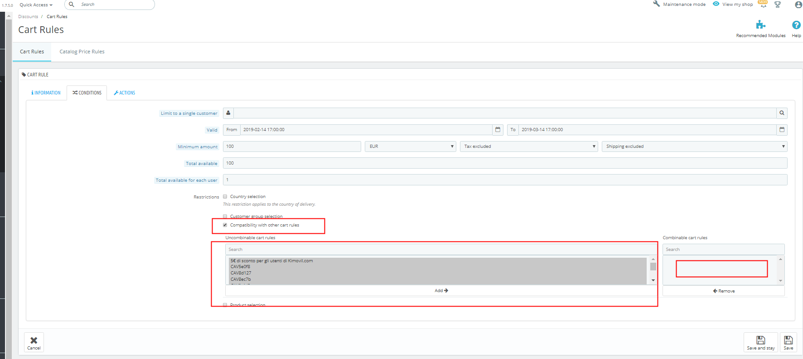Screen dimensions: 803x359
Task: Click the Limit to a single customer field
Action: tap(505, 113)
